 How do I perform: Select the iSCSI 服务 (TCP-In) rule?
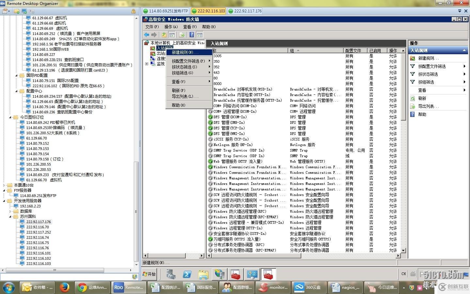(231, 139)
